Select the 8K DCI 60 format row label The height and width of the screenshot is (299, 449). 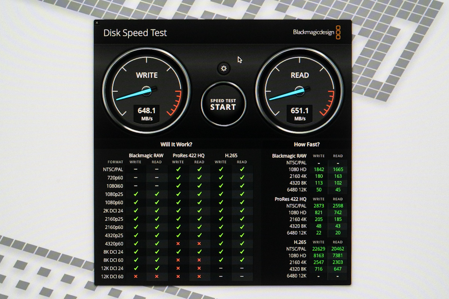(x=113, y=260)
